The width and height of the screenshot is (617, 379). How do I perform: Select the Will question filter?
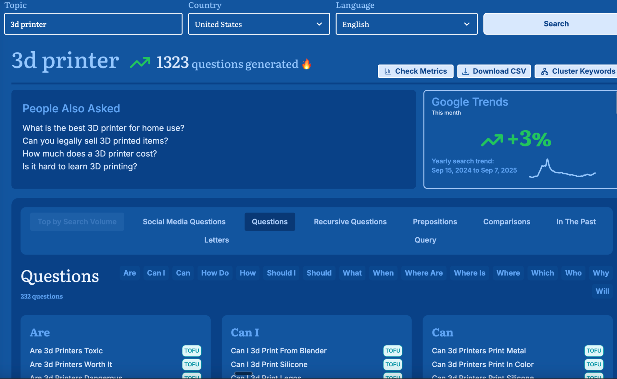pos(602,291)
